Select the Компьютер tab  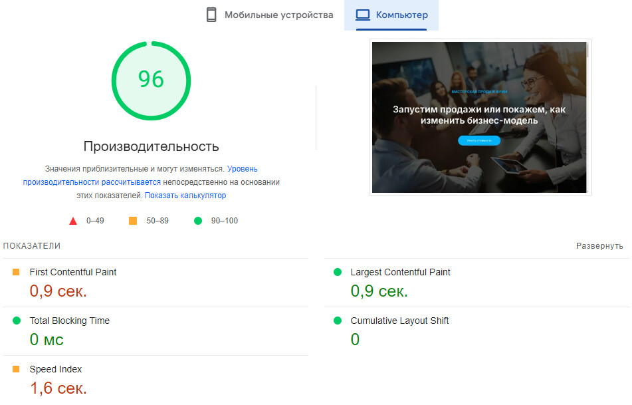click(391, 15)
